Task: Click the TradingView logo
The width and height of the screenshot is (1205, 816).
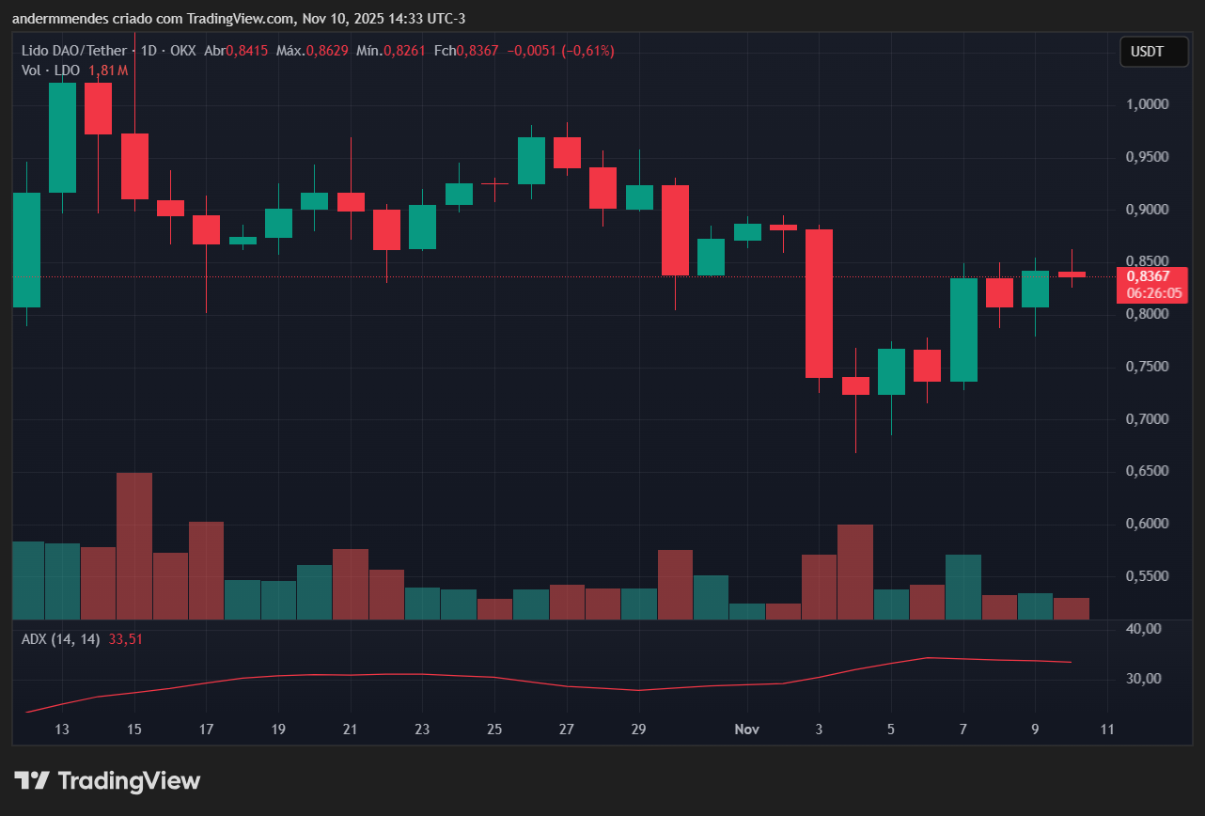Action: (x=108, y=780)
